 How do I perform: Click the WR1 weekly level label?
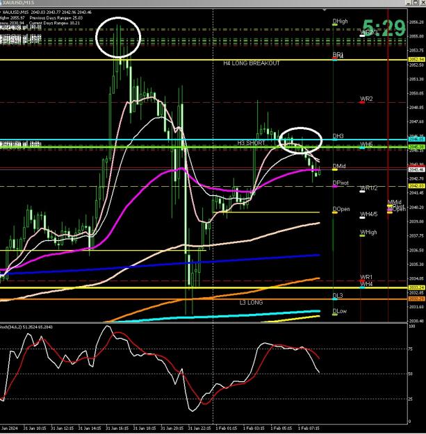tap(366, 277)
